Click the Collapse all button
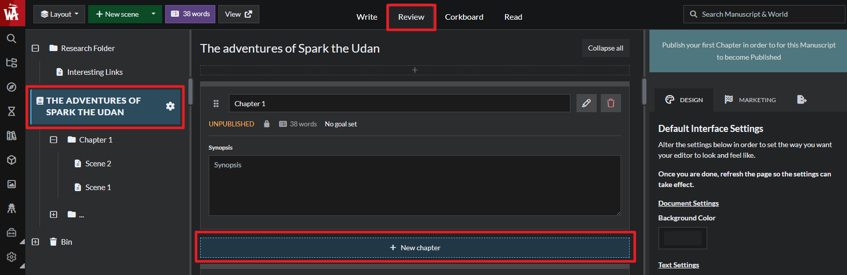This screenshot has width=847, height=275. point(605,49)
